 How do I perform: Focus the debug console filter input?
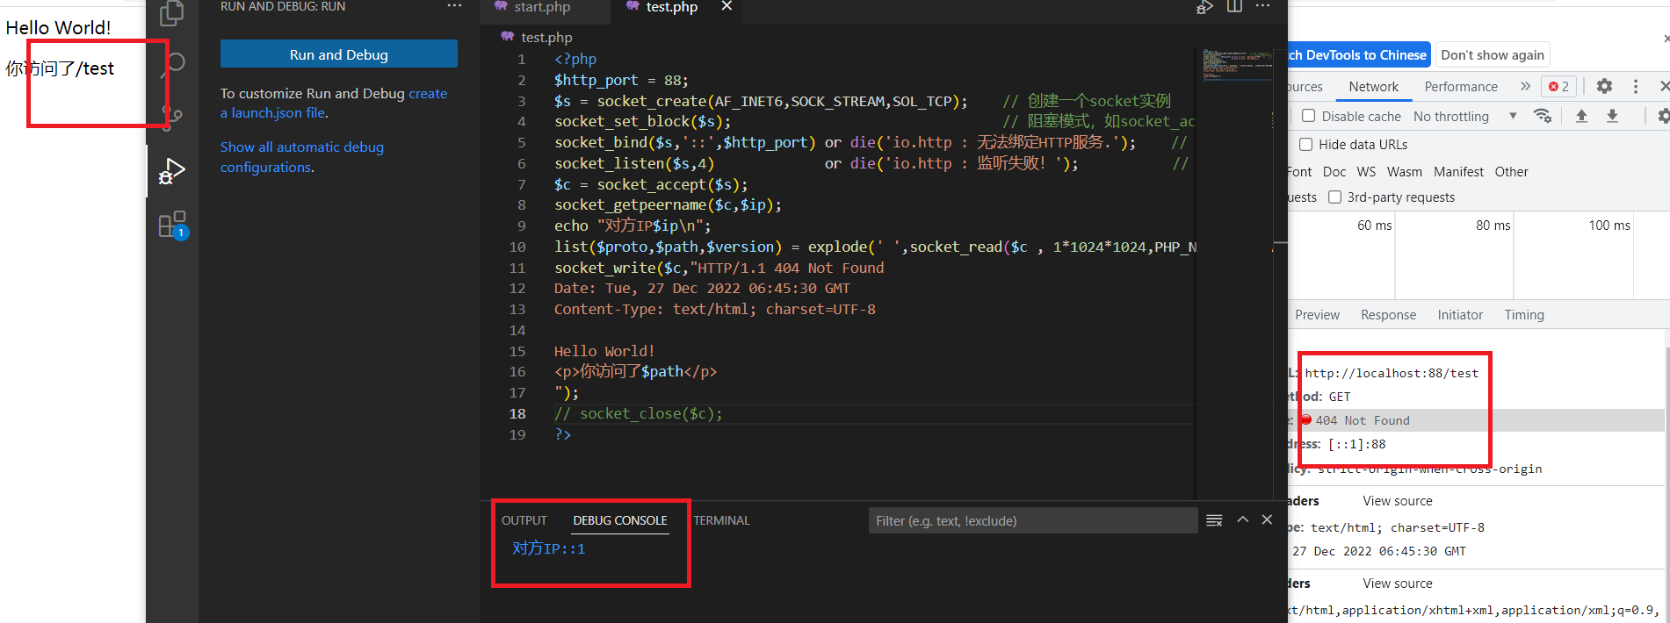[x=1033, y=520]
